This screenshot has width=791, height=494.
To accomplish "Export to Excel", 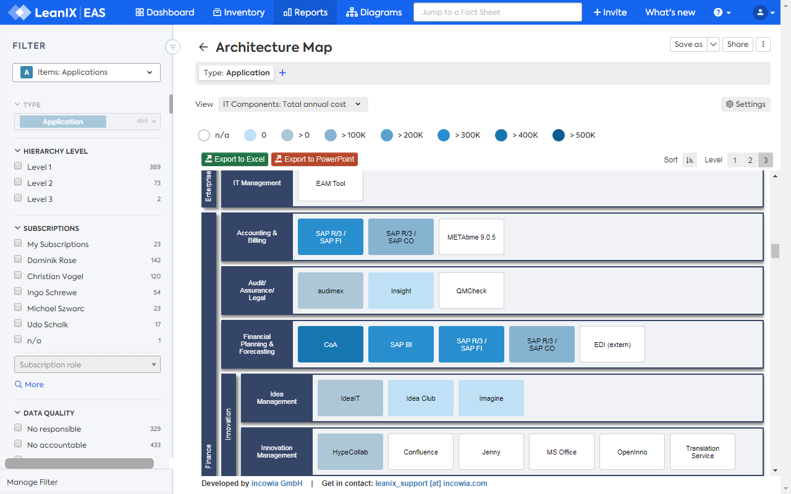I will [x=235, y=159].
